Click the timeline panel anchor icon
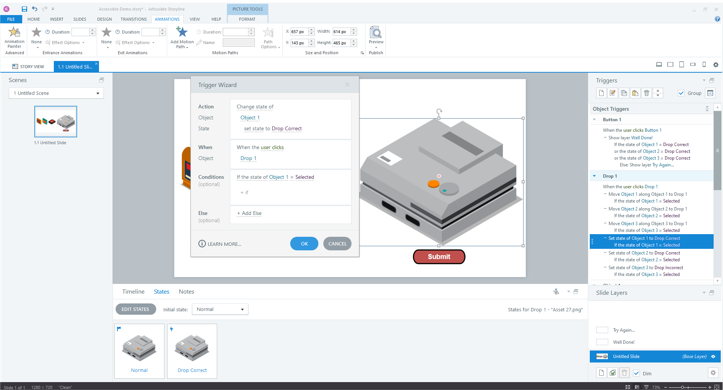This screenshot has width=723, height=390. (x=556, y=292)
